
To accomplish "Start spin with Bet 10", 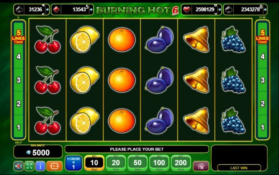I will coord(94,163).
